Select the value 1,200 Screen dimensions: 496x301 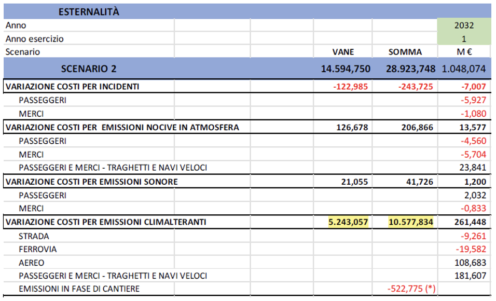click(x=475, y=182)
